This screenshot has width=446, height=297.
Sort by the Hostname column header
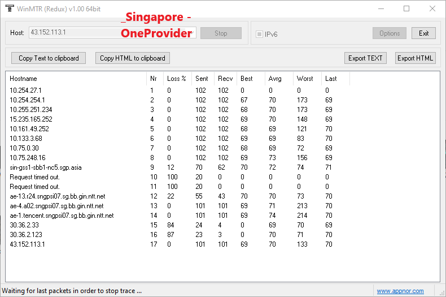pyautogui.click(x=76, y=79)
